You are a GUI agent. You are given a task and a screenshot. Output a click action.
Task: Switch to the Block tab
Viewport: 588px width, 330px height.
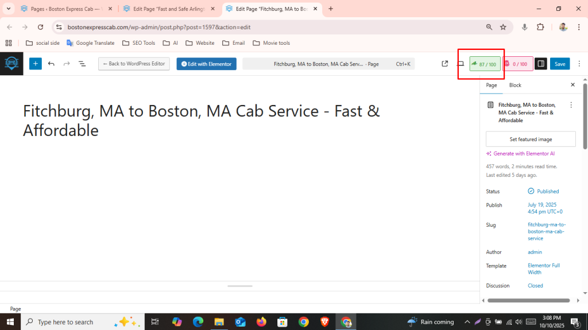(x=515, y=85)
